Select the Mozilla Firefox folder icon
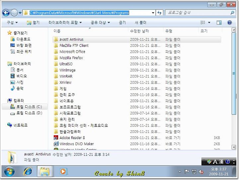Image resolution: width=239 pixels, height=180 pixels. tap(56, 58)
